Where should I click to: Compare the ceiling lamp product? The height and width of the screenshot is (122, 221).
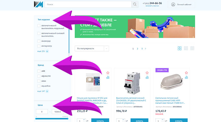186,77
